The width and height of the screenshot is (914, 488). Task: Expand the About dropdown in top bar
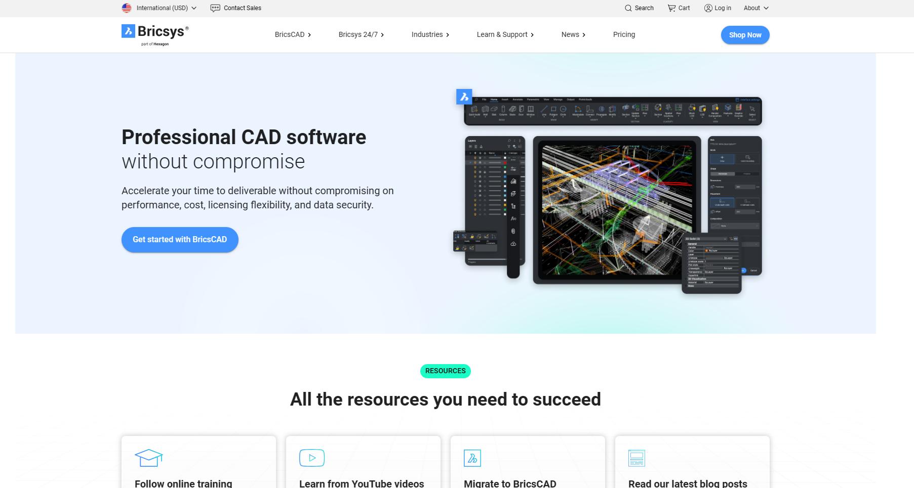(756, 8)
